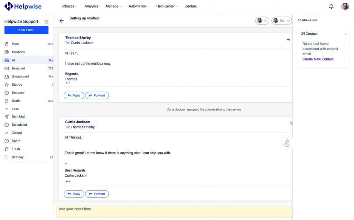The width and height of the screenshot is (354, 220).
Task: Open the Spam folder
Action: tap(16, 141)
